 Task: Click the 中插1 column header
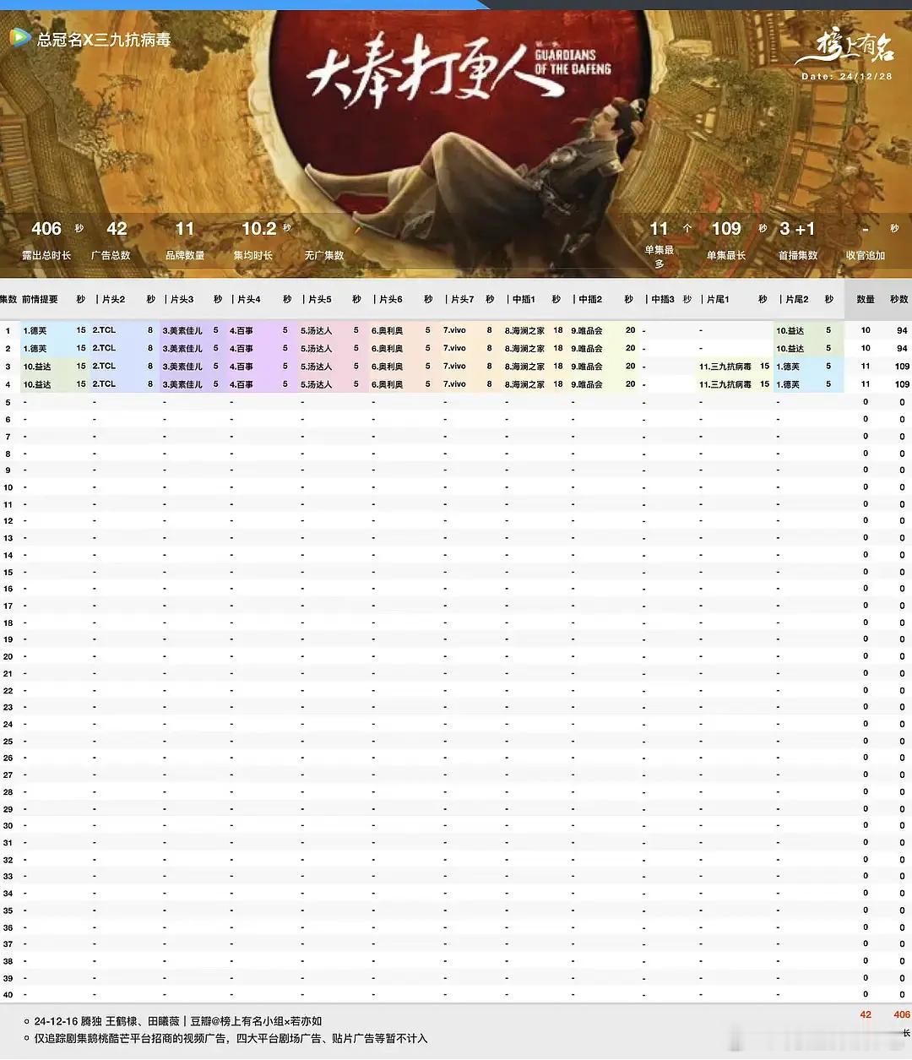524,299
